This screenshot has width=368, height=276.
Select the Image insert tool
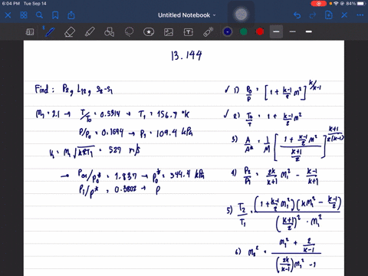pos(169,32)
